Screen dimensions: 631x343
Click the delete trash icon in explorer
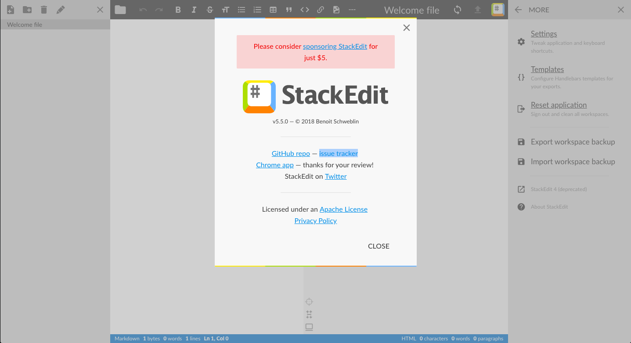[x=43, y=10]
